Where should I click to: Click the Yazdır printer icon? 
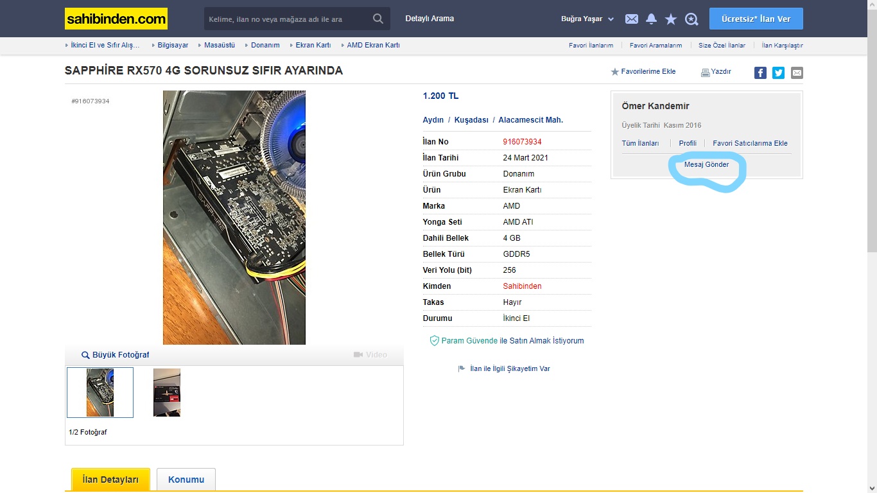coord(705,72)
